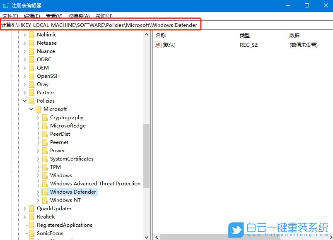Expand the QuarkUpdater key
333x240 pixels.
click(x=24, y=208)
